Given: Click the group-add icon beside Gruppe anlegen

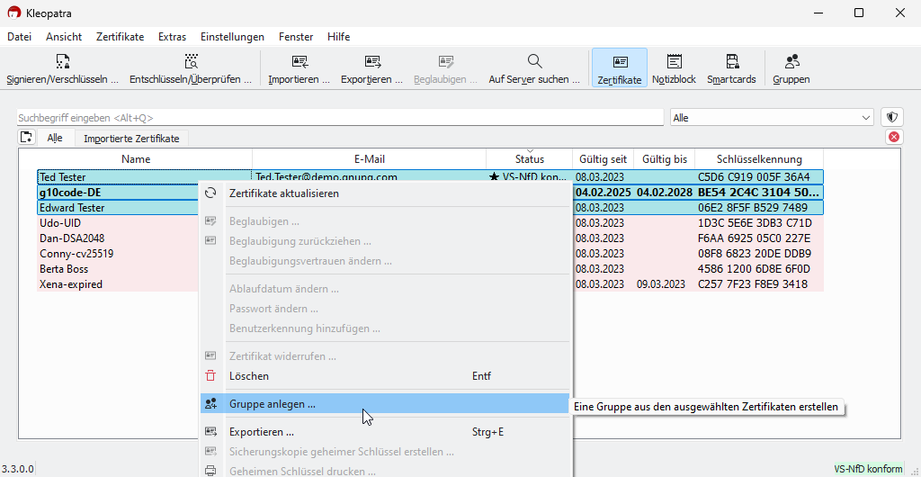Looking at the screenshot, I should 210,404.
